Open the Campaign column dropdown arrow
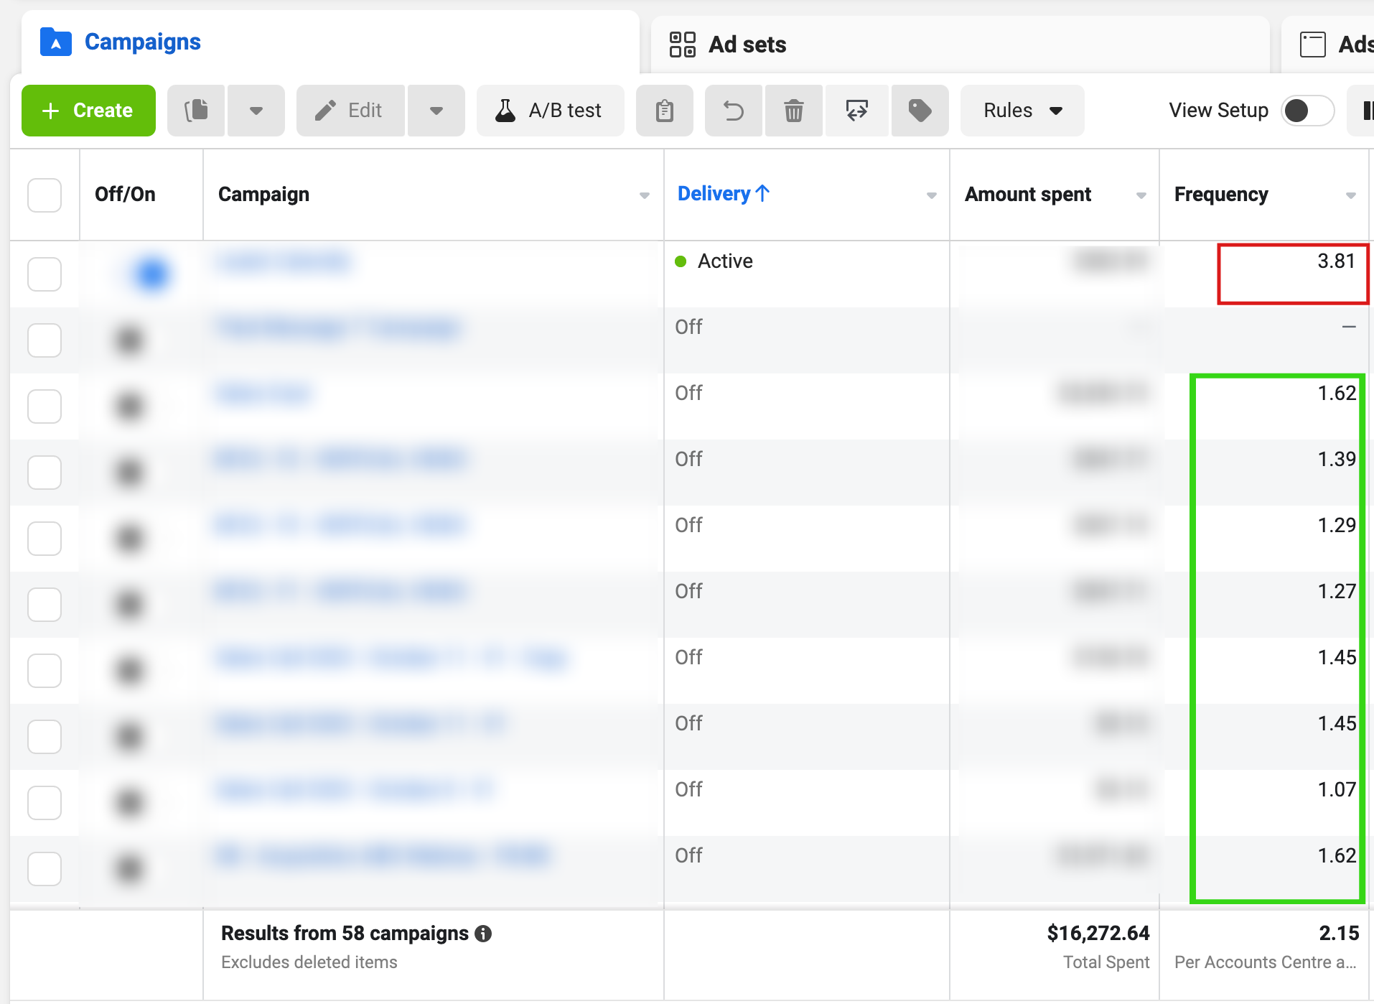This screenshot has width=1374, height=1004. click(645, 195)
